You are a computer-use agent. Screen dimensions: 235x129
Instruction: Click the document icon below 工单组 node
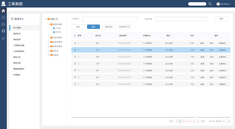click(x=54, y=32)
